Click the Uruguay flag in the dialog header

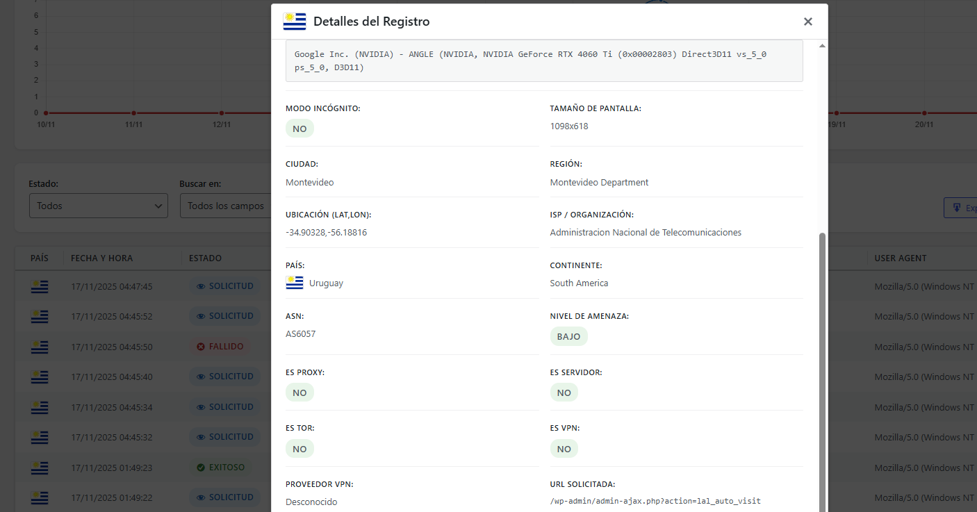click(x=295, y=22)
